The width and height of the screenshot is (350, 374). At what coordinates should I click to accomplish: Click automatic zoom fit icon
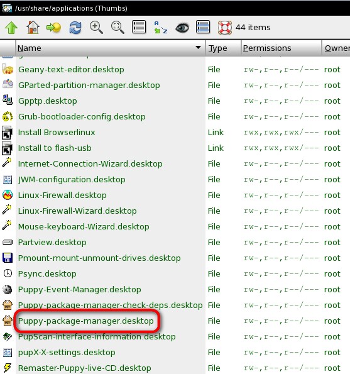click(118, 28)
